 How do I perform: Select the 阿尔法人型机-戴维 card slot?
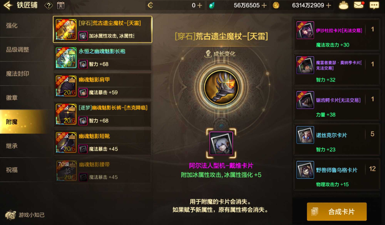pyautogui.click(x=221, y=144)
